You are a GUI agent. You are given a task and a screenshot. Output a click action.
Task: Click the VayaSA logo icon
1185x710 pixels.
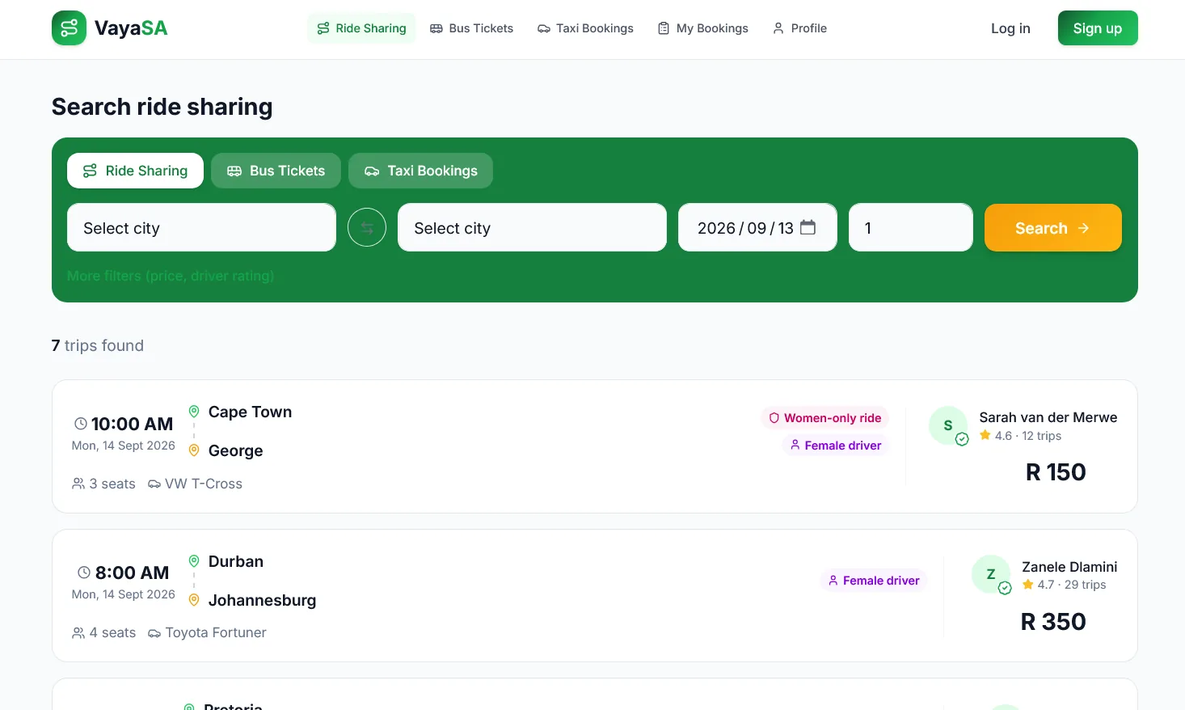[x=69, y=28]
